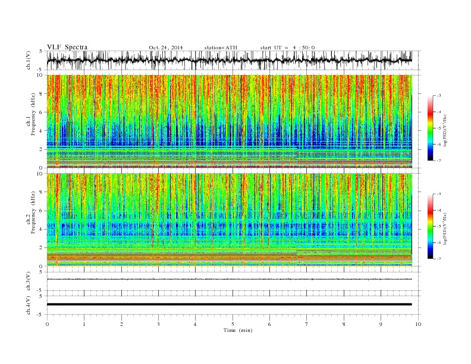Select the "ch.3(V)" axis label
471x364 pixels.
pyautogui.click(x=29, y=281)
